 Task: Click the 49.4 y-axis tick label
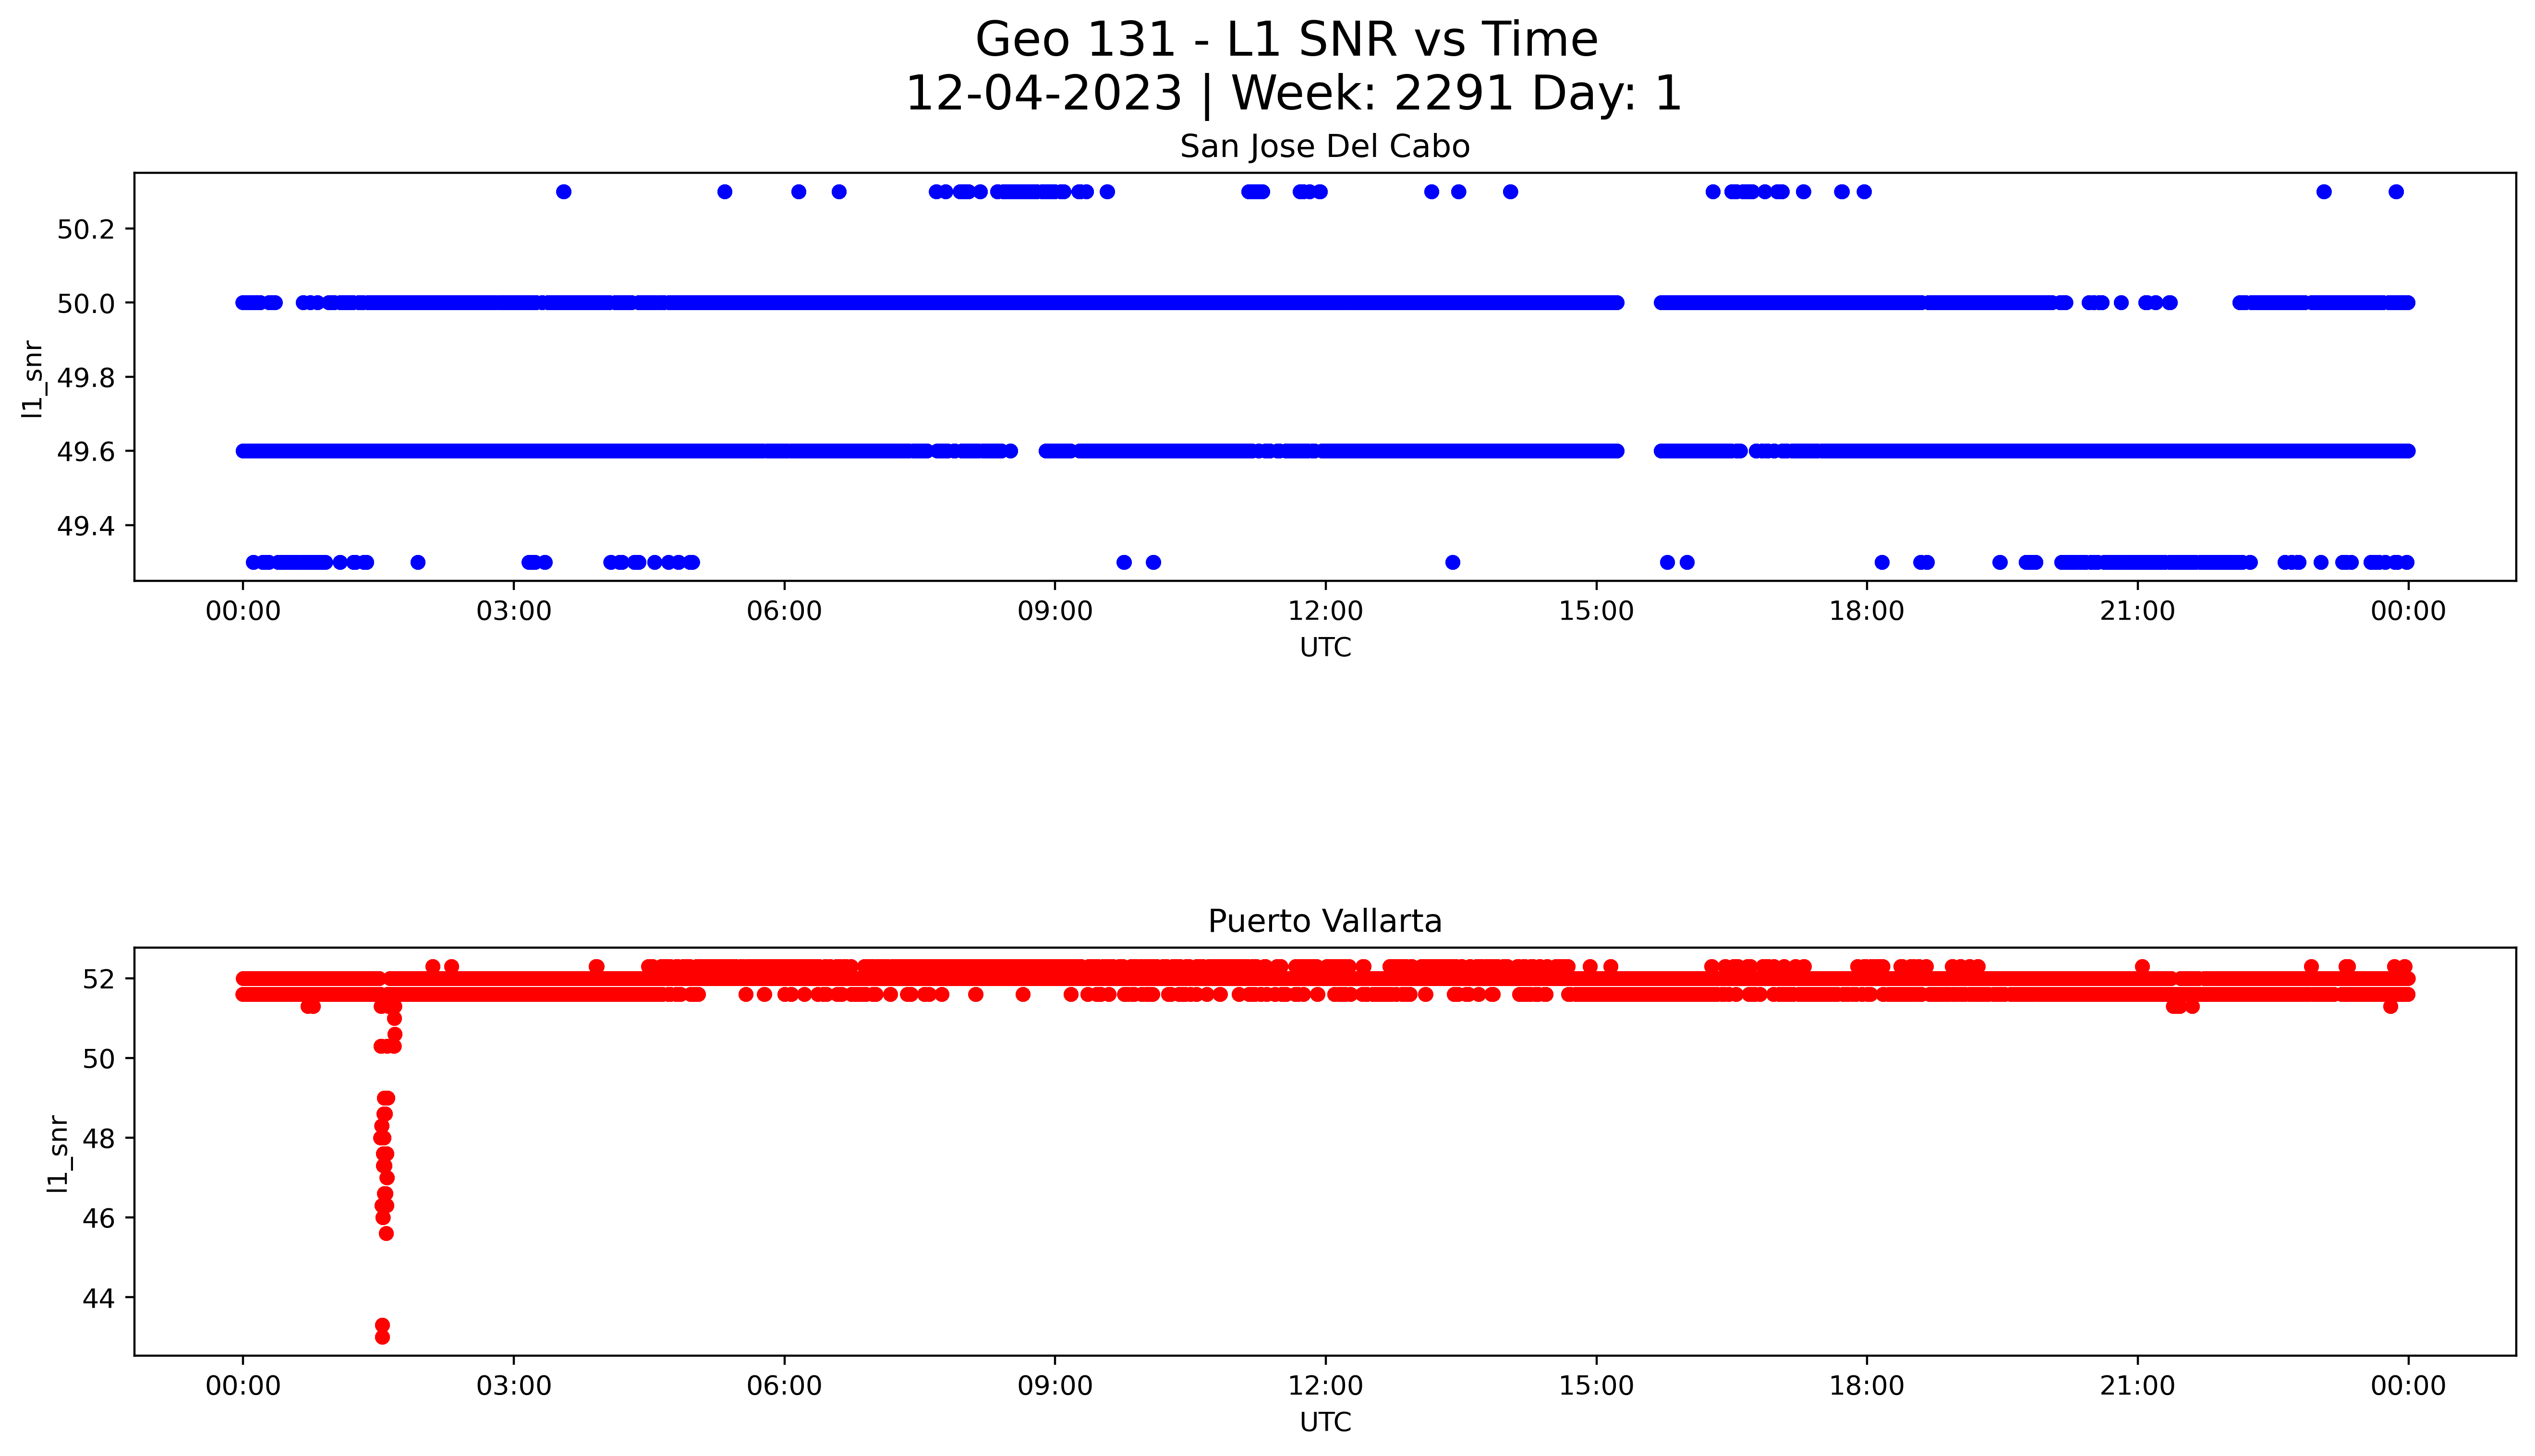pos(86,526)
